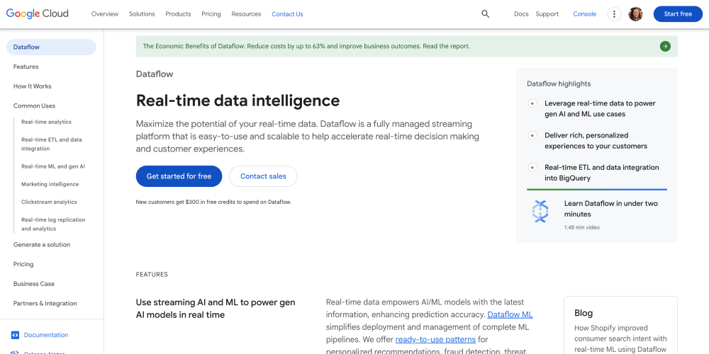Open the Resources menu

click(246, 14)
